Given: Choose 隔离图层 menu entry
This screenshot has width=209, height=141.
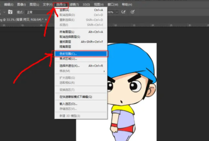Looking at the screenshot, I should [x=81, y=47].
